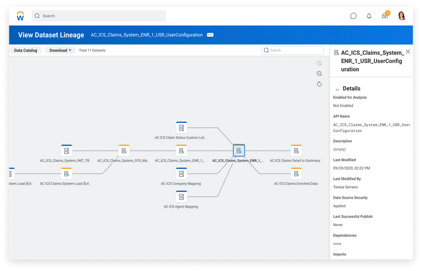Click the global Search field
422x271 pixels.
(x=99, y=16)
